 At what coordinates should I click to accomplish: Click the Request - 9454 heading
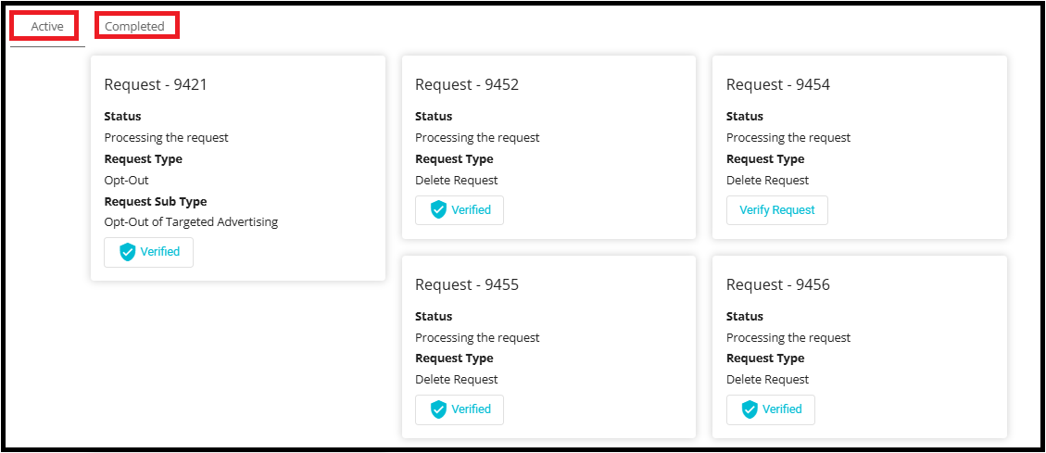[x=778, y=84]
